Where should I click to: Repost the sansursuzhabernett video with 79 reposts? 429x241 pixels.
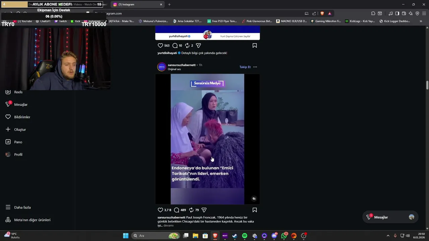pos(191,210)
